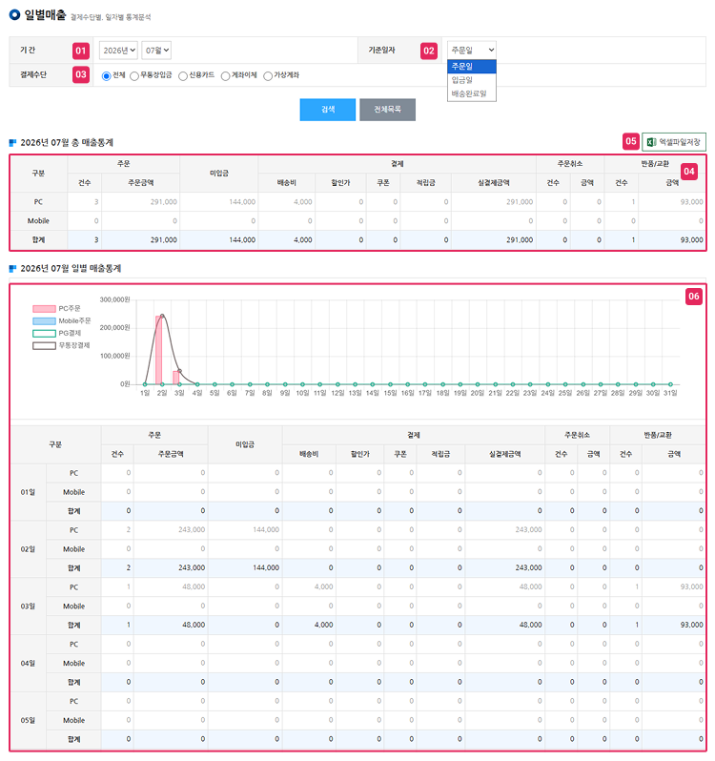The width and height of the screenshot is (715, 761).
Task: Click the blue 검색 button
Action: click(327, 110)
